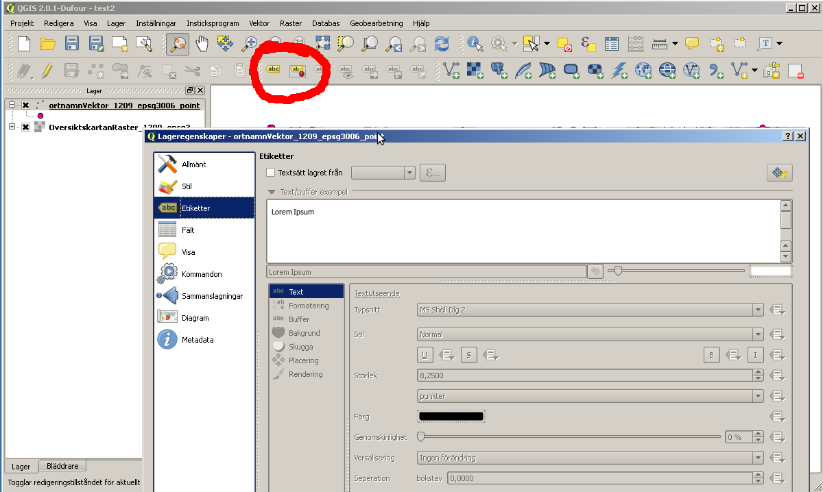The height and width of the screenshot is (492, 823).
Task: Open the Typsnitt font dropdown
Action: (591, 310)
